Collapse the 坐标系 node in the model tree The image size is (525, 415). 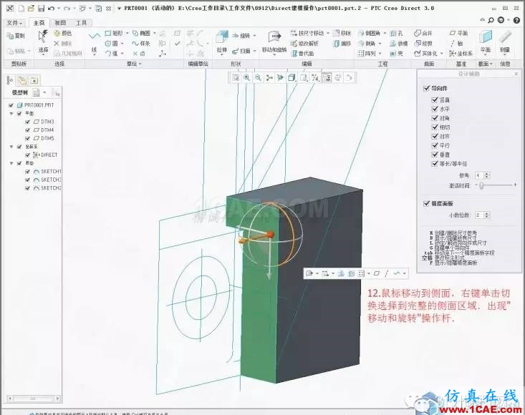pos(11,147)
